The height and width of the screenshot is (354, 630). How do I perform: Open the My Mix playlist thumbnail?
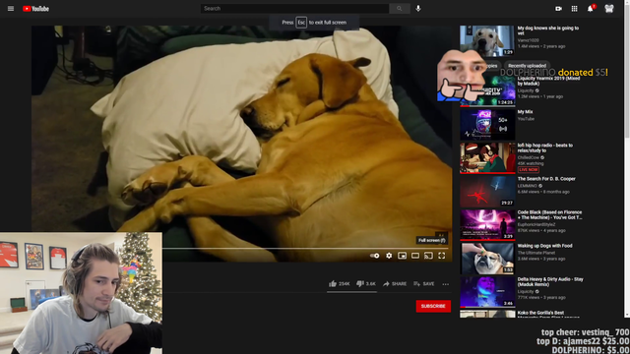point(487,125)
